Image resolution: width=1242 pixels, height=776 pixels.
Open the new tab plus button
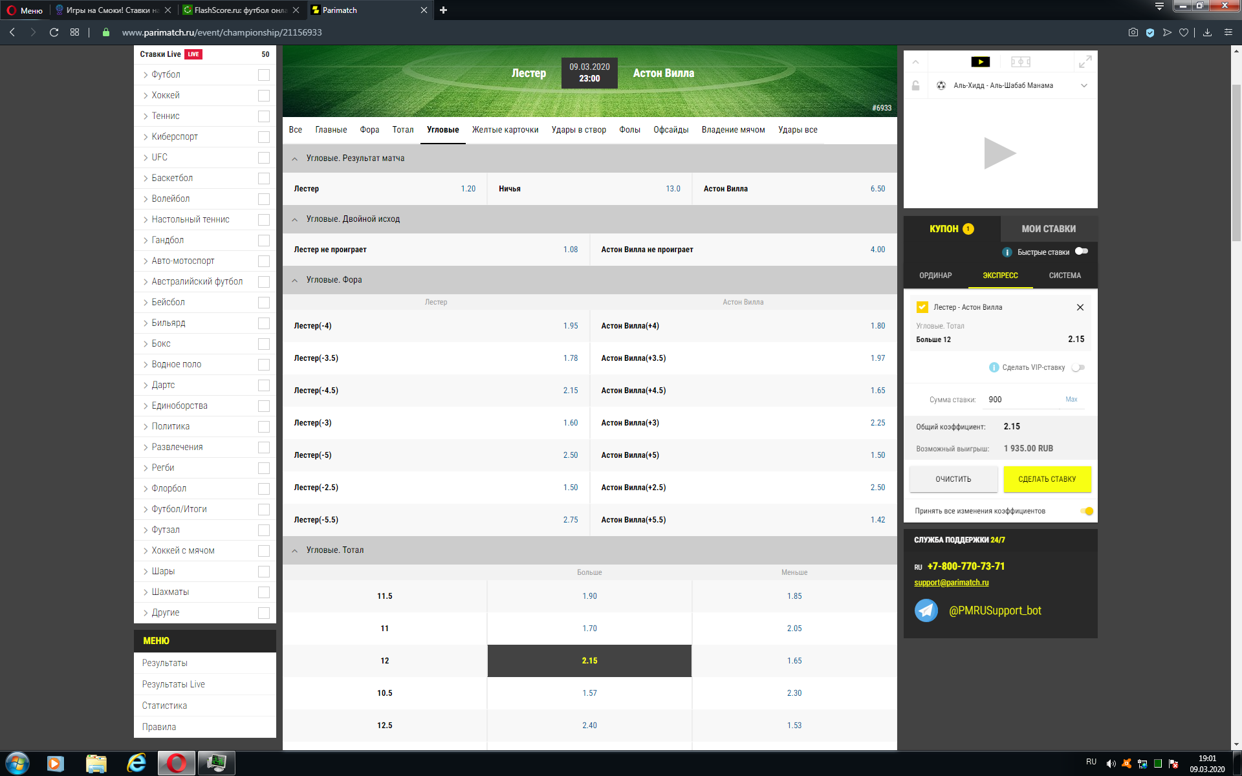pos(443,10)
